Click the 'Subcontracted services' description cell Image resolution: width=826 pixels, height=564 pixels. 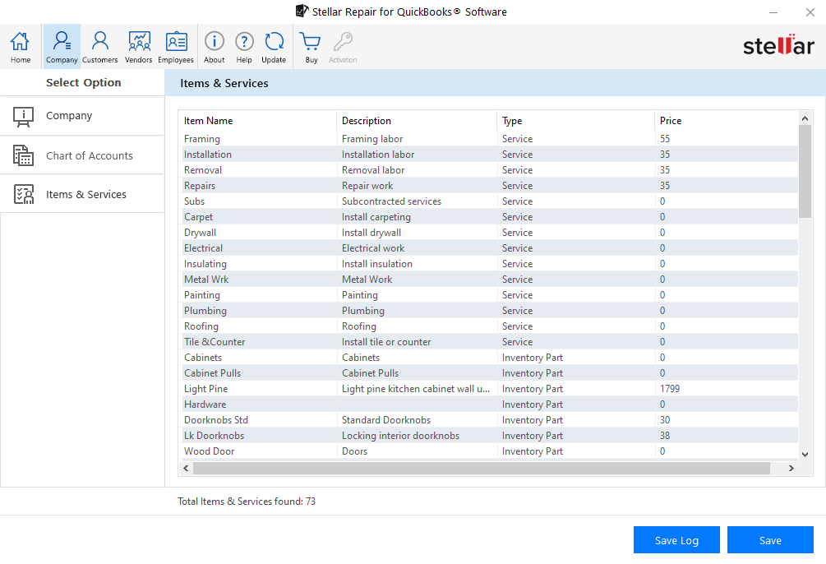(391, 201)
